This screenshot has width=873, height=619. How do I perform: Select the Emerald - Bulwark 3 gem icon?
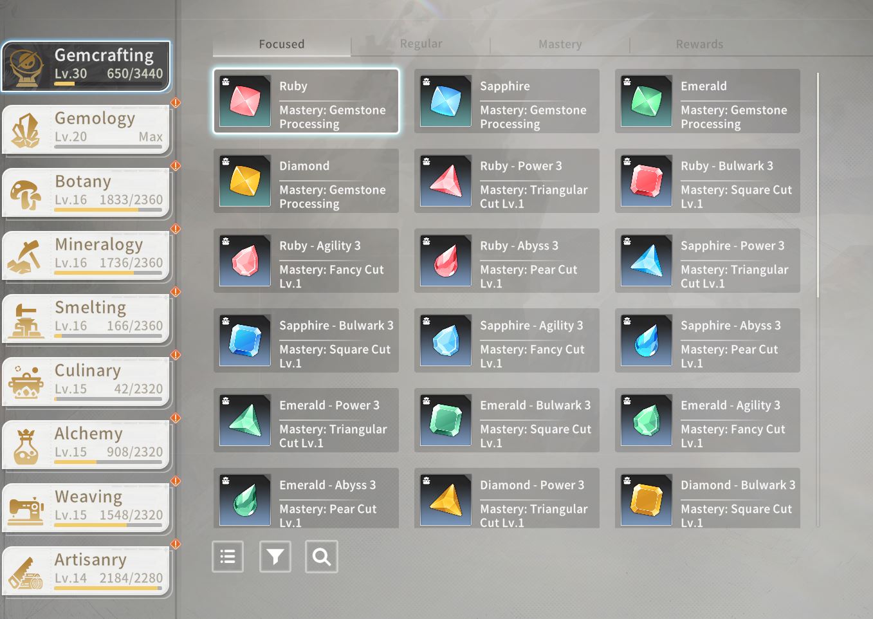[445, 420]
